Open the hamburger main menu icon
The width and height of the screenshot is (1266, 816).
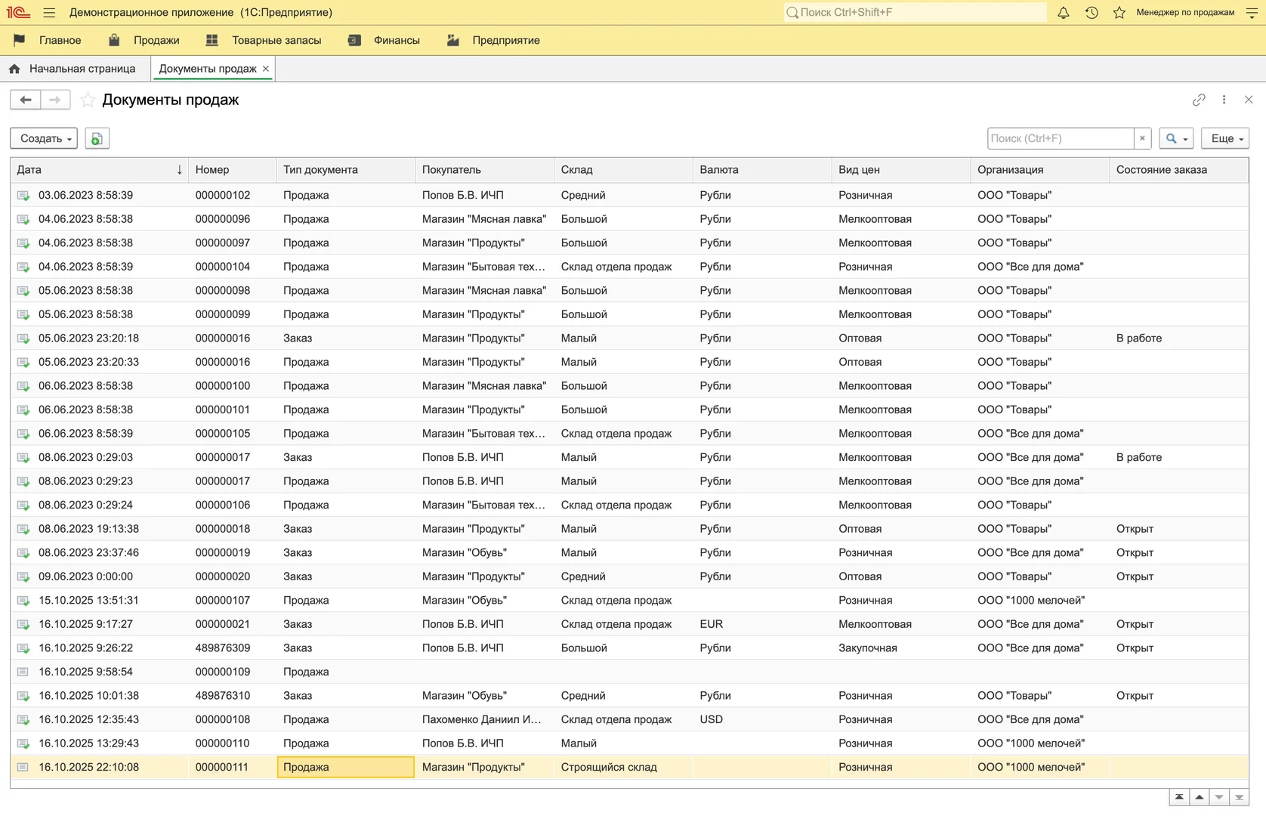(49, 13)
